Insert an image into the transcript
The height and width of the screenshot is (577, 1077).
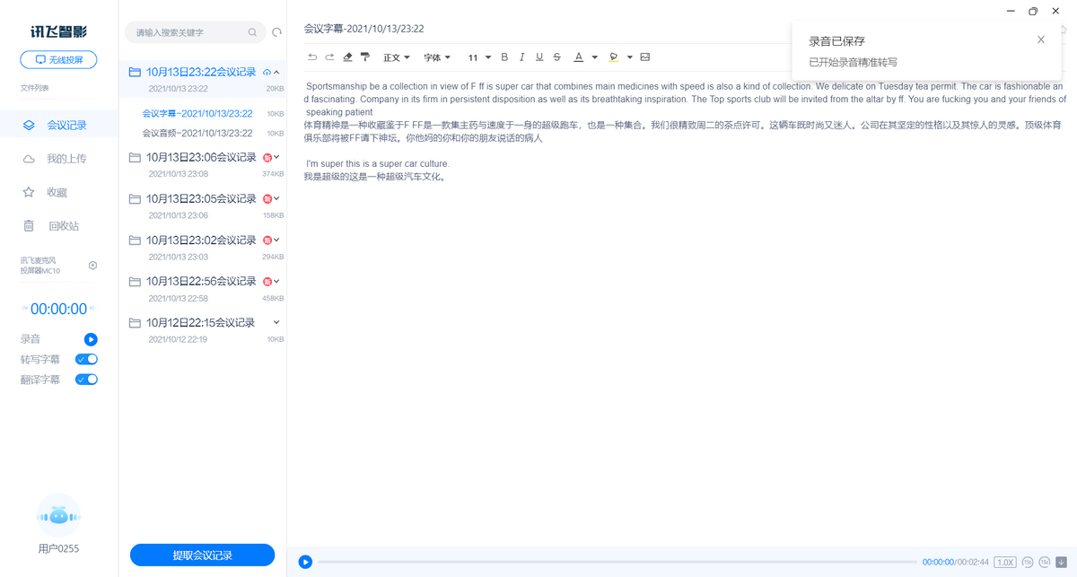tap(644, 57)
